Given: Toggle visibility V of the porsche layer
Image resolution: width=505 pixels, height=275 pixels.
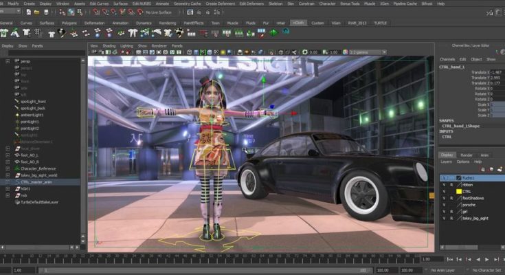Looking at the screenshot, I should pyautogui.click(x=444, y=205).
